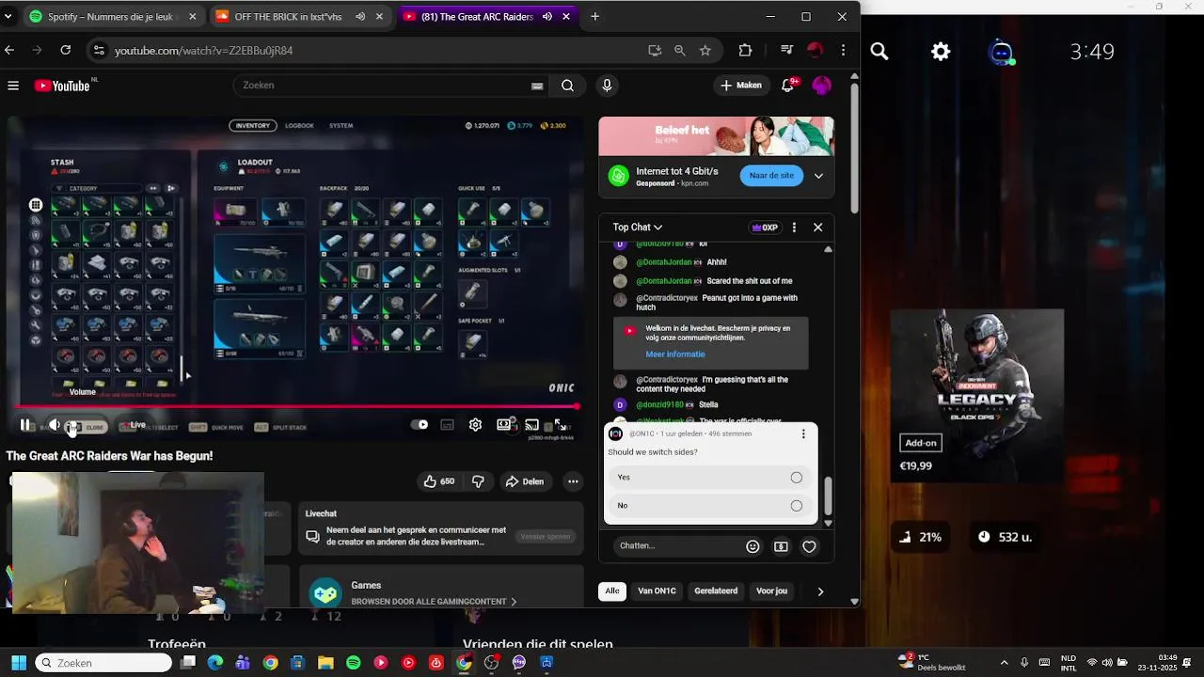Bookmark page with star icon

pyautogui.click(x=705, y=51)
